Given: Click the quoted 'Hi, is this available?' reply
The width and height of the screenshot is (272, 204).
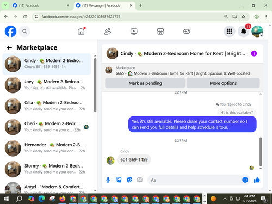Looking at the screenshot, I should pos(237,113).
